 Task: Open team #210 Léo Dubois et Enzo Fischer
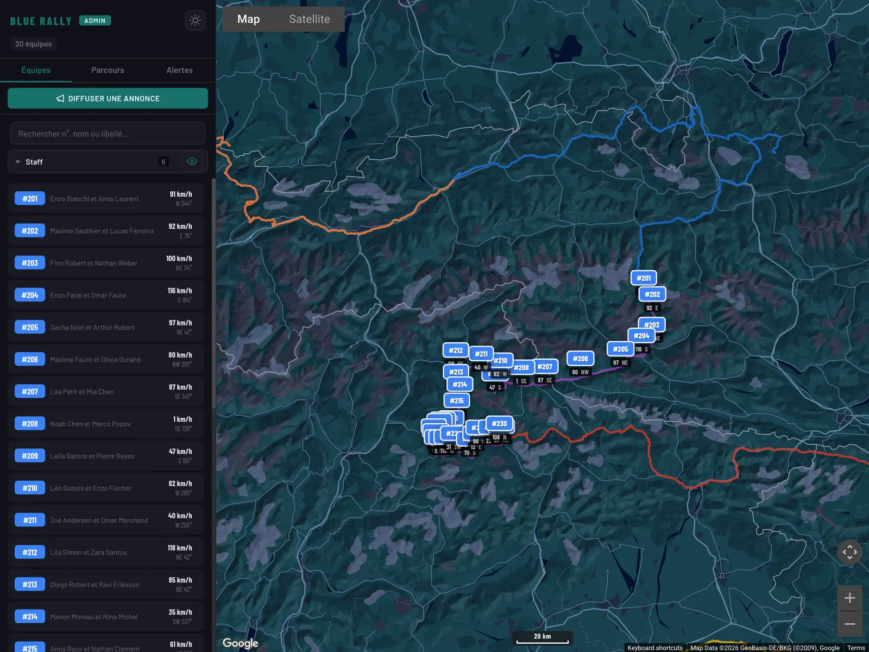pos(106,488)
